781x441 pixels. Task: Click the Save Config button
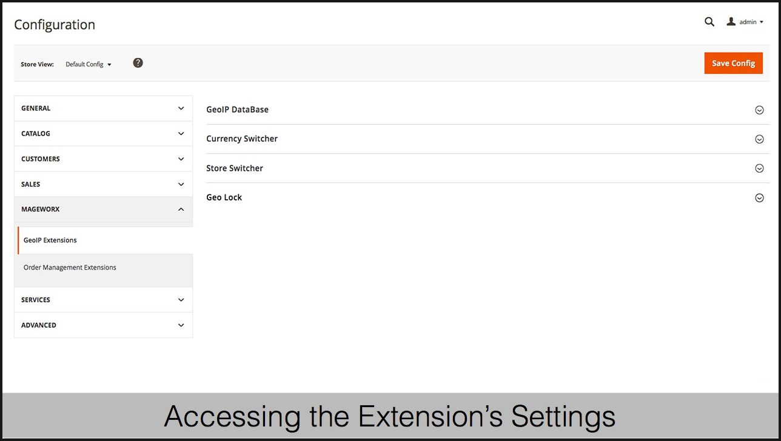click(x=733, y=63)
